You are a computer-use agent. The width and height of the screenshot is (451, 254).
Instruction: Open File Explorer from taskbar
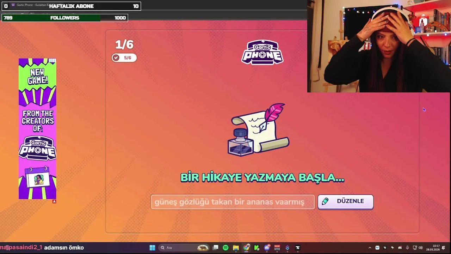coord(236,248)
